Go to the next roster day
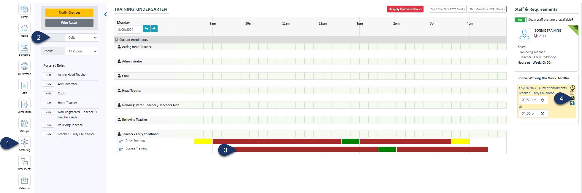The image size is (582, 193). coord(154,29)
